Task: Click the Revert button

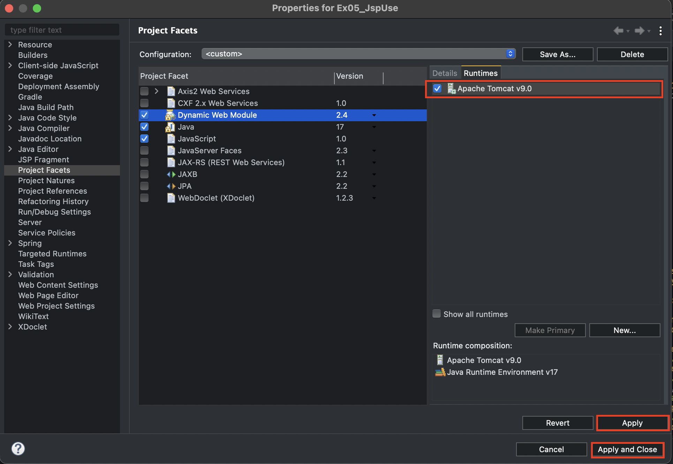Action: pyautogui.click(x=558, y=423)
